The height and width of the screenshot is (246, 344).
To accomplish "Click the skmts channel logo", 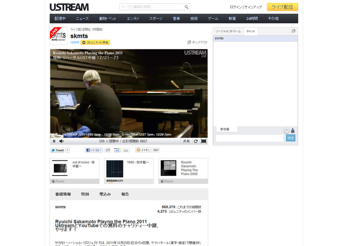I will tap(59, 36).
